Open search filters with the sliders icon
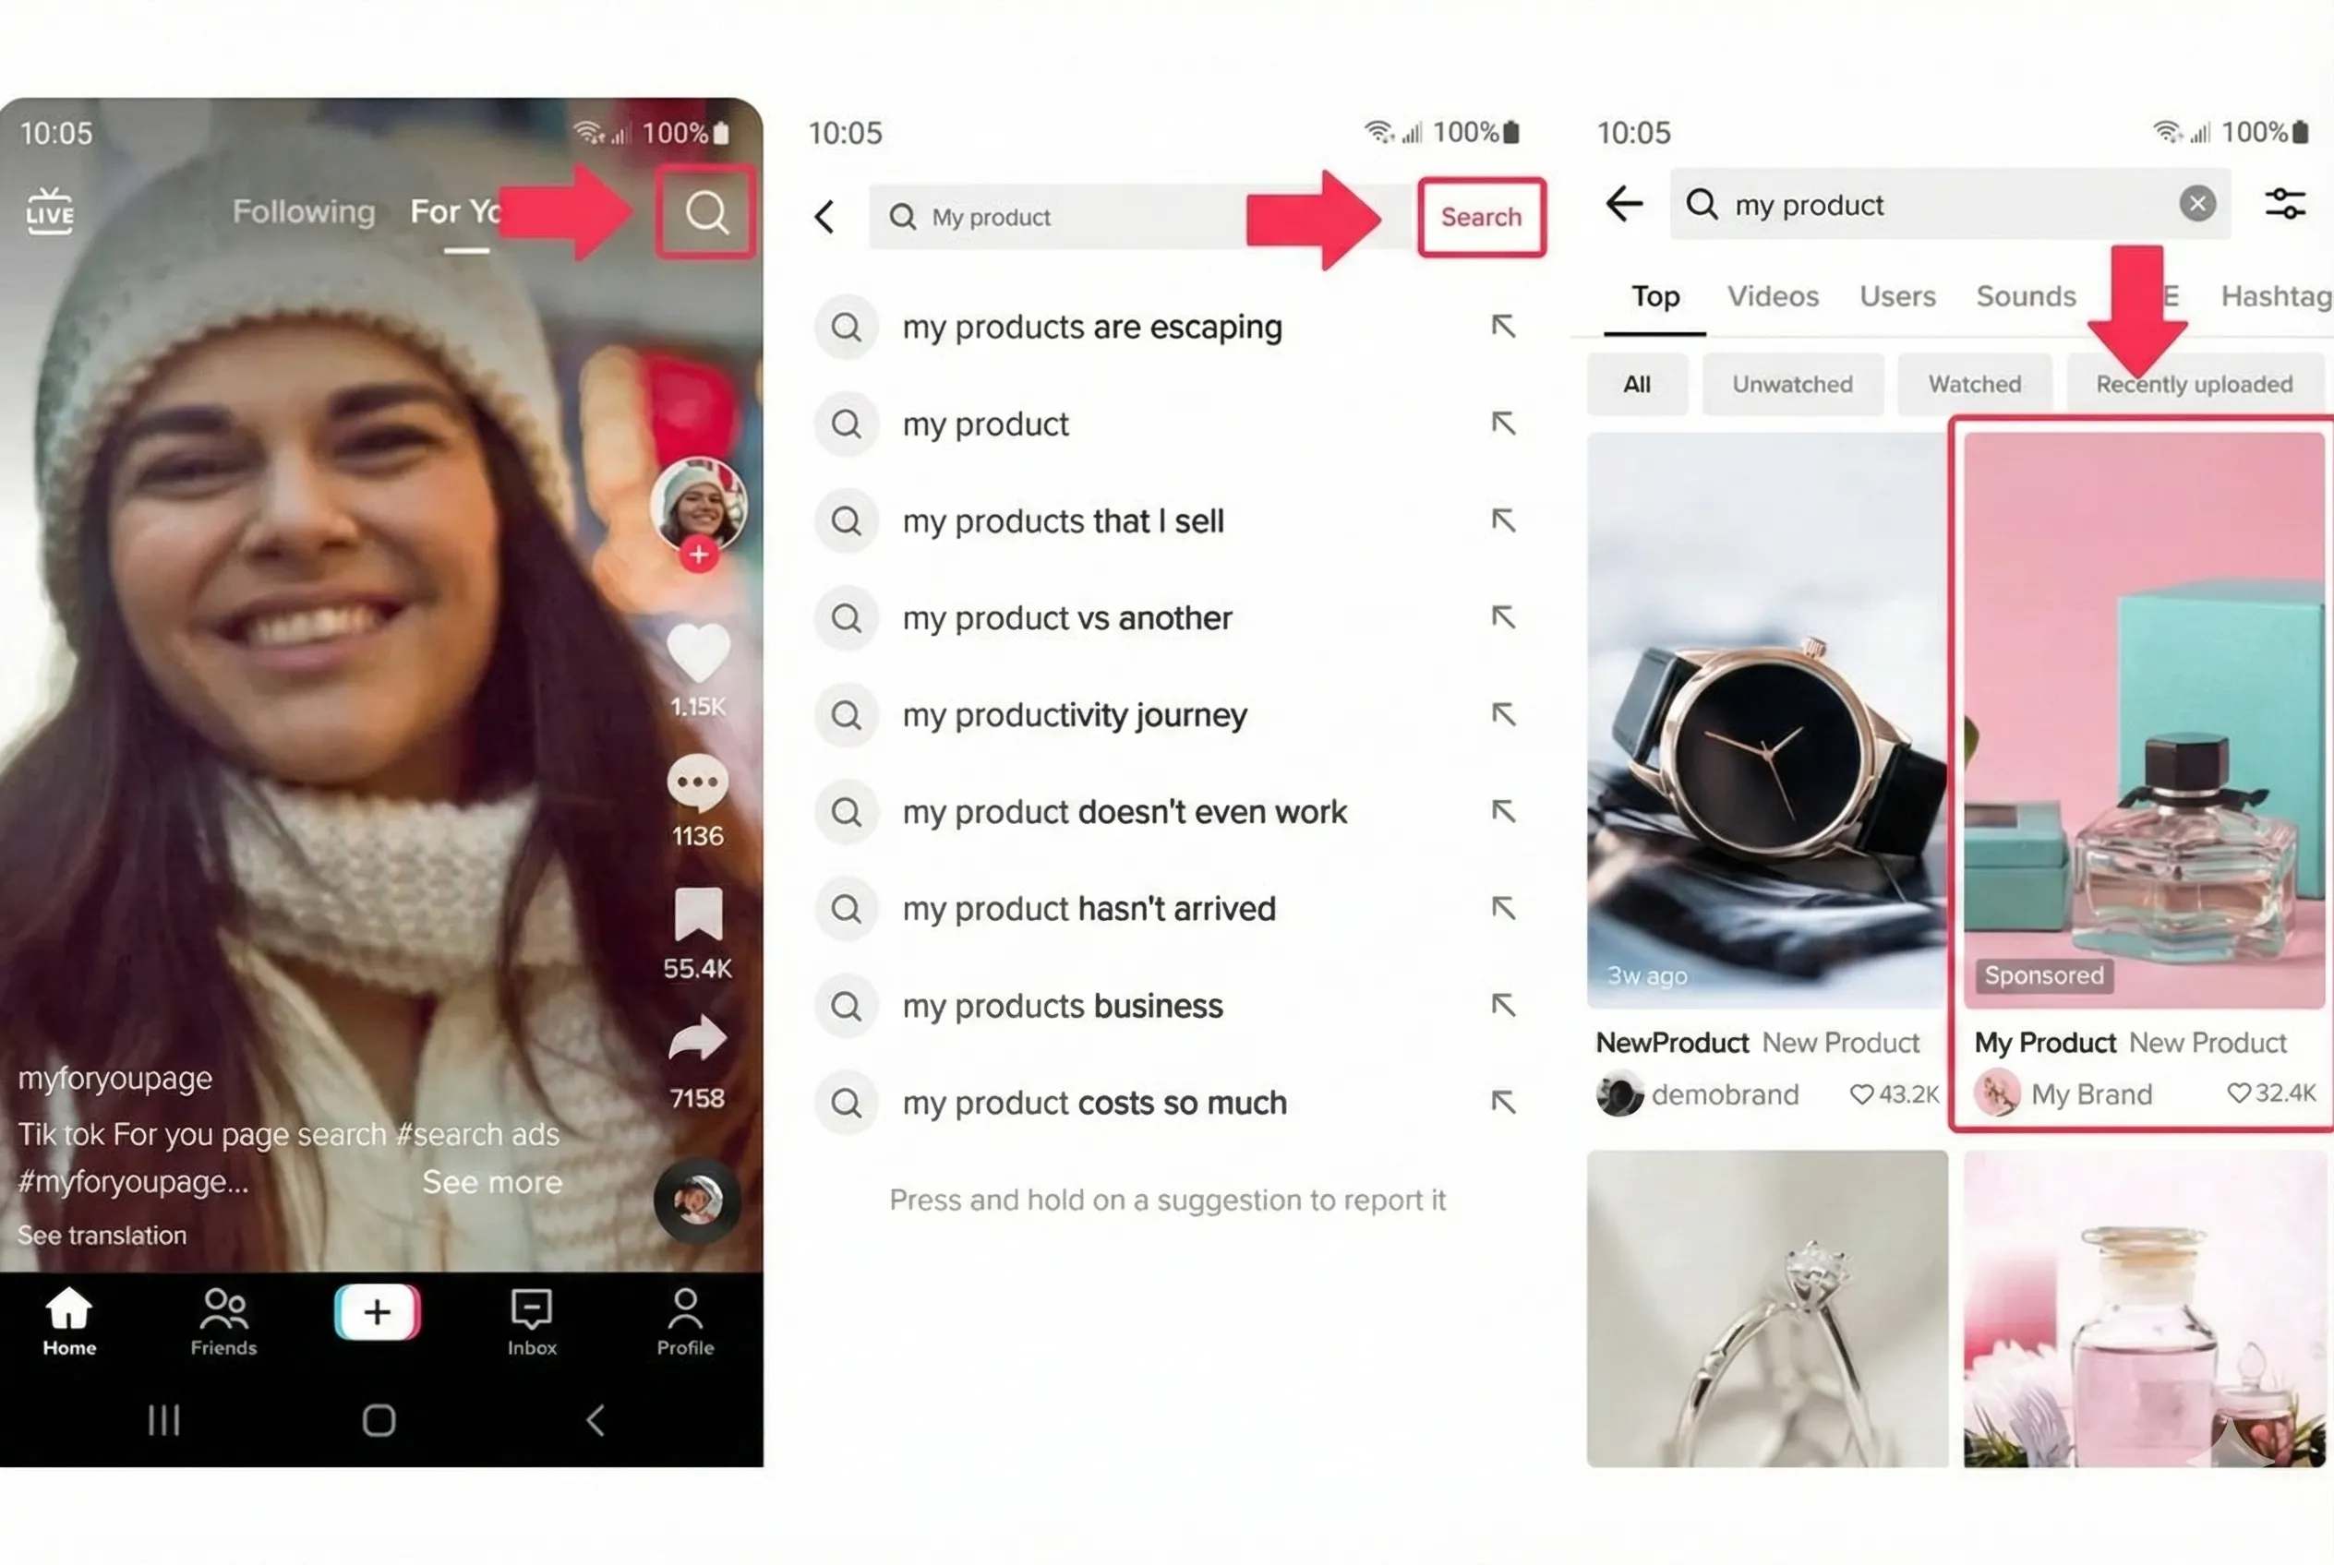Viewport: 2334px width, 1565px height. tap(2285, 204)
